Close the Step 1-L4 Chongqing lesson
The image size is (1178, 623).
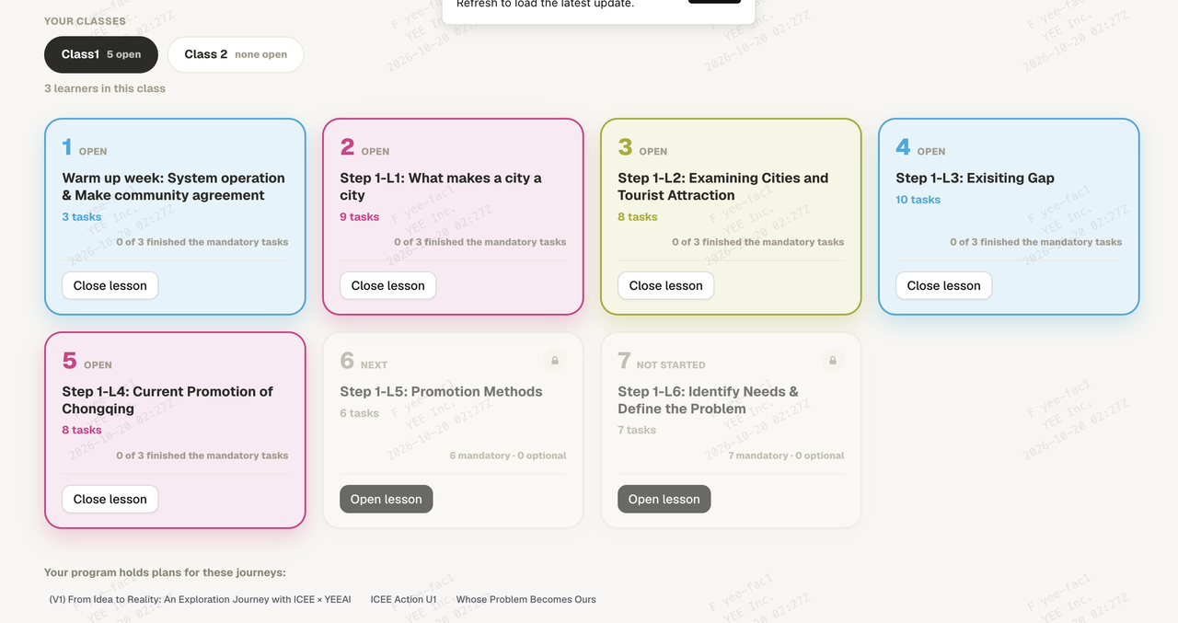pos(110,499)
